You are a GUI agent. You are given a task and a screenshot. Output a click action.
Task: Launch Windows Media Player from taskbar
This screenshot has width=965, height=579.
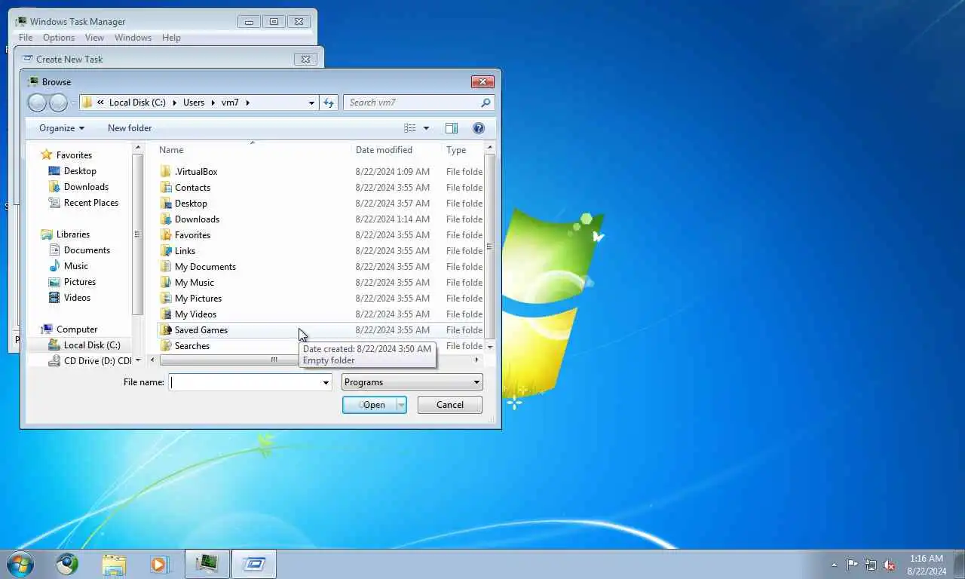tap(160, 564)
